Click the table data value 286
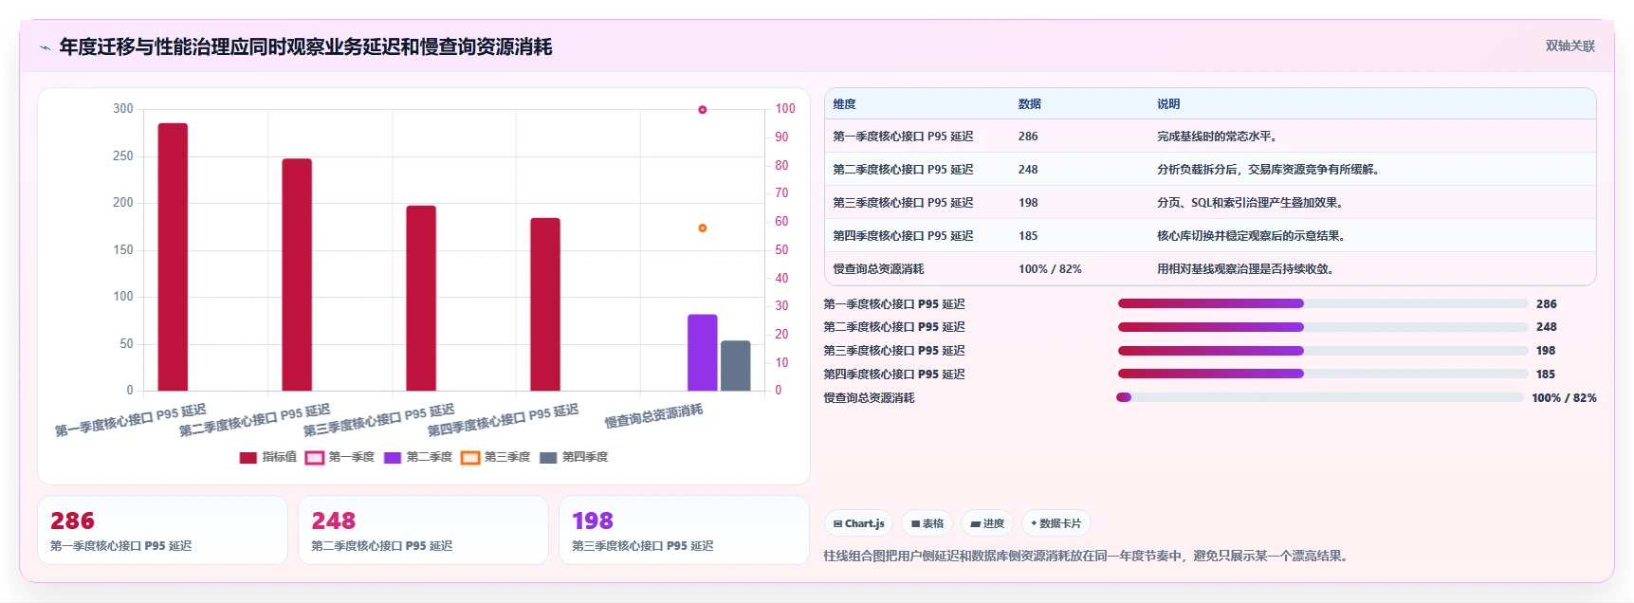The height and width of the screenshot is (603, 1634). point(1028,137)
